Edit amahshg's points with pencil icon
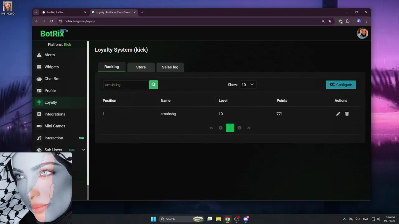The height and width of the screenshot is (224, 399). [338, 114]
